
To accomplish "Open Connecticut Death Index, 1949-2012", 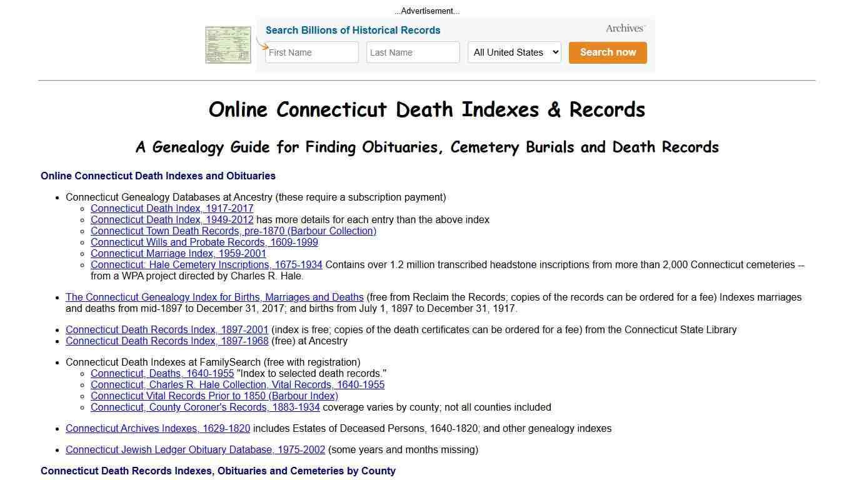I will coord(172,219).
